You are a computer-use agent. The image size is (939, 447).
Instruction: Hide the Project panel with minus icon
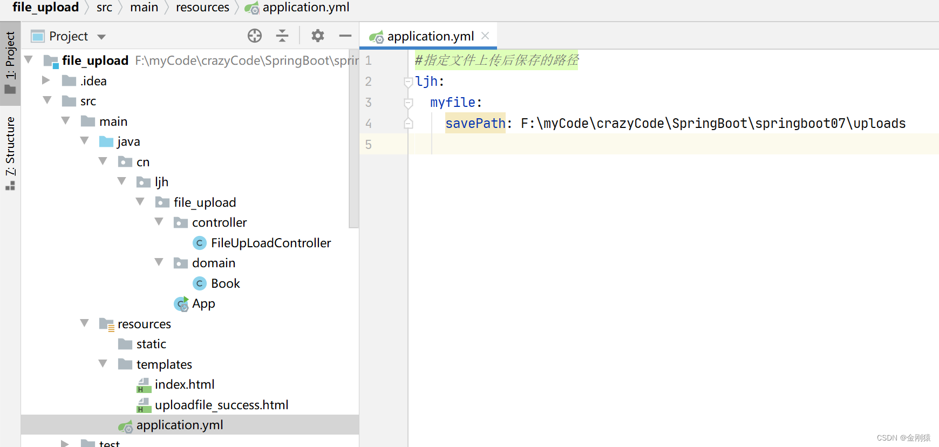click(345, 36)
